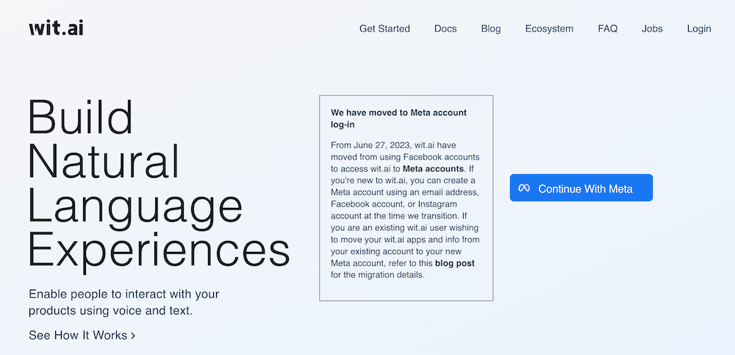Click the word 'Experiences' in the headline
This screenshot has width=735, height=355.
159,251
